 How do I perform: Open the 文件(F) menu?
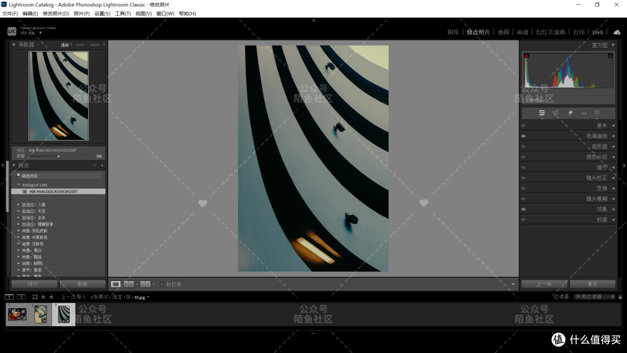pyautogui.click(x=10, y=13)
